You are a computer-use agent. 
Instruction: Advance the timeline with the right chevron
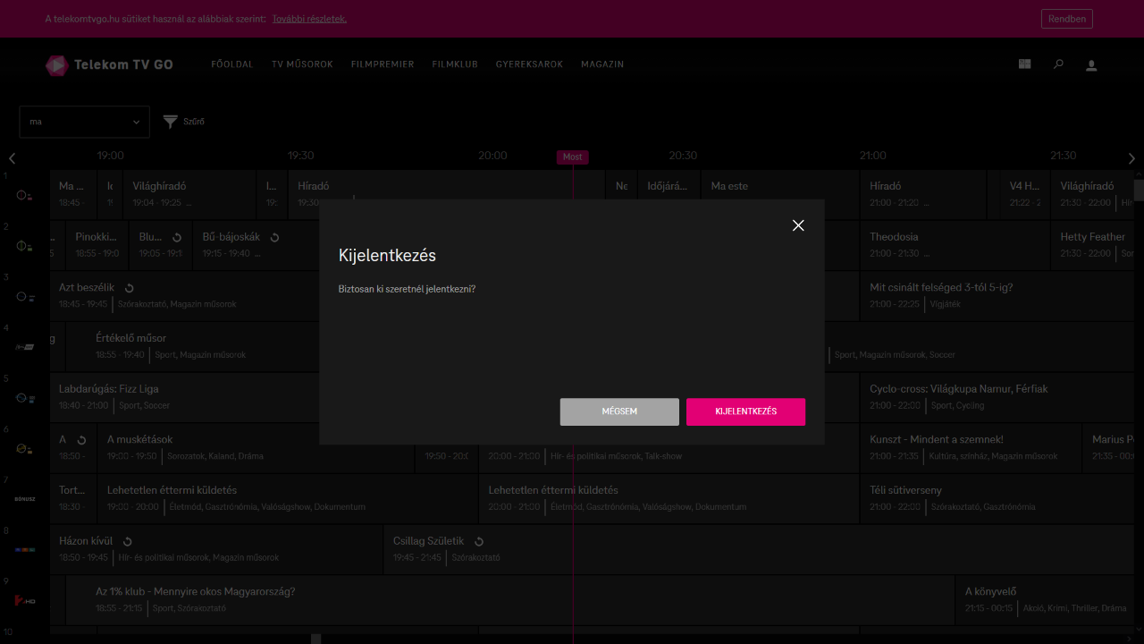click(1131, 158)
